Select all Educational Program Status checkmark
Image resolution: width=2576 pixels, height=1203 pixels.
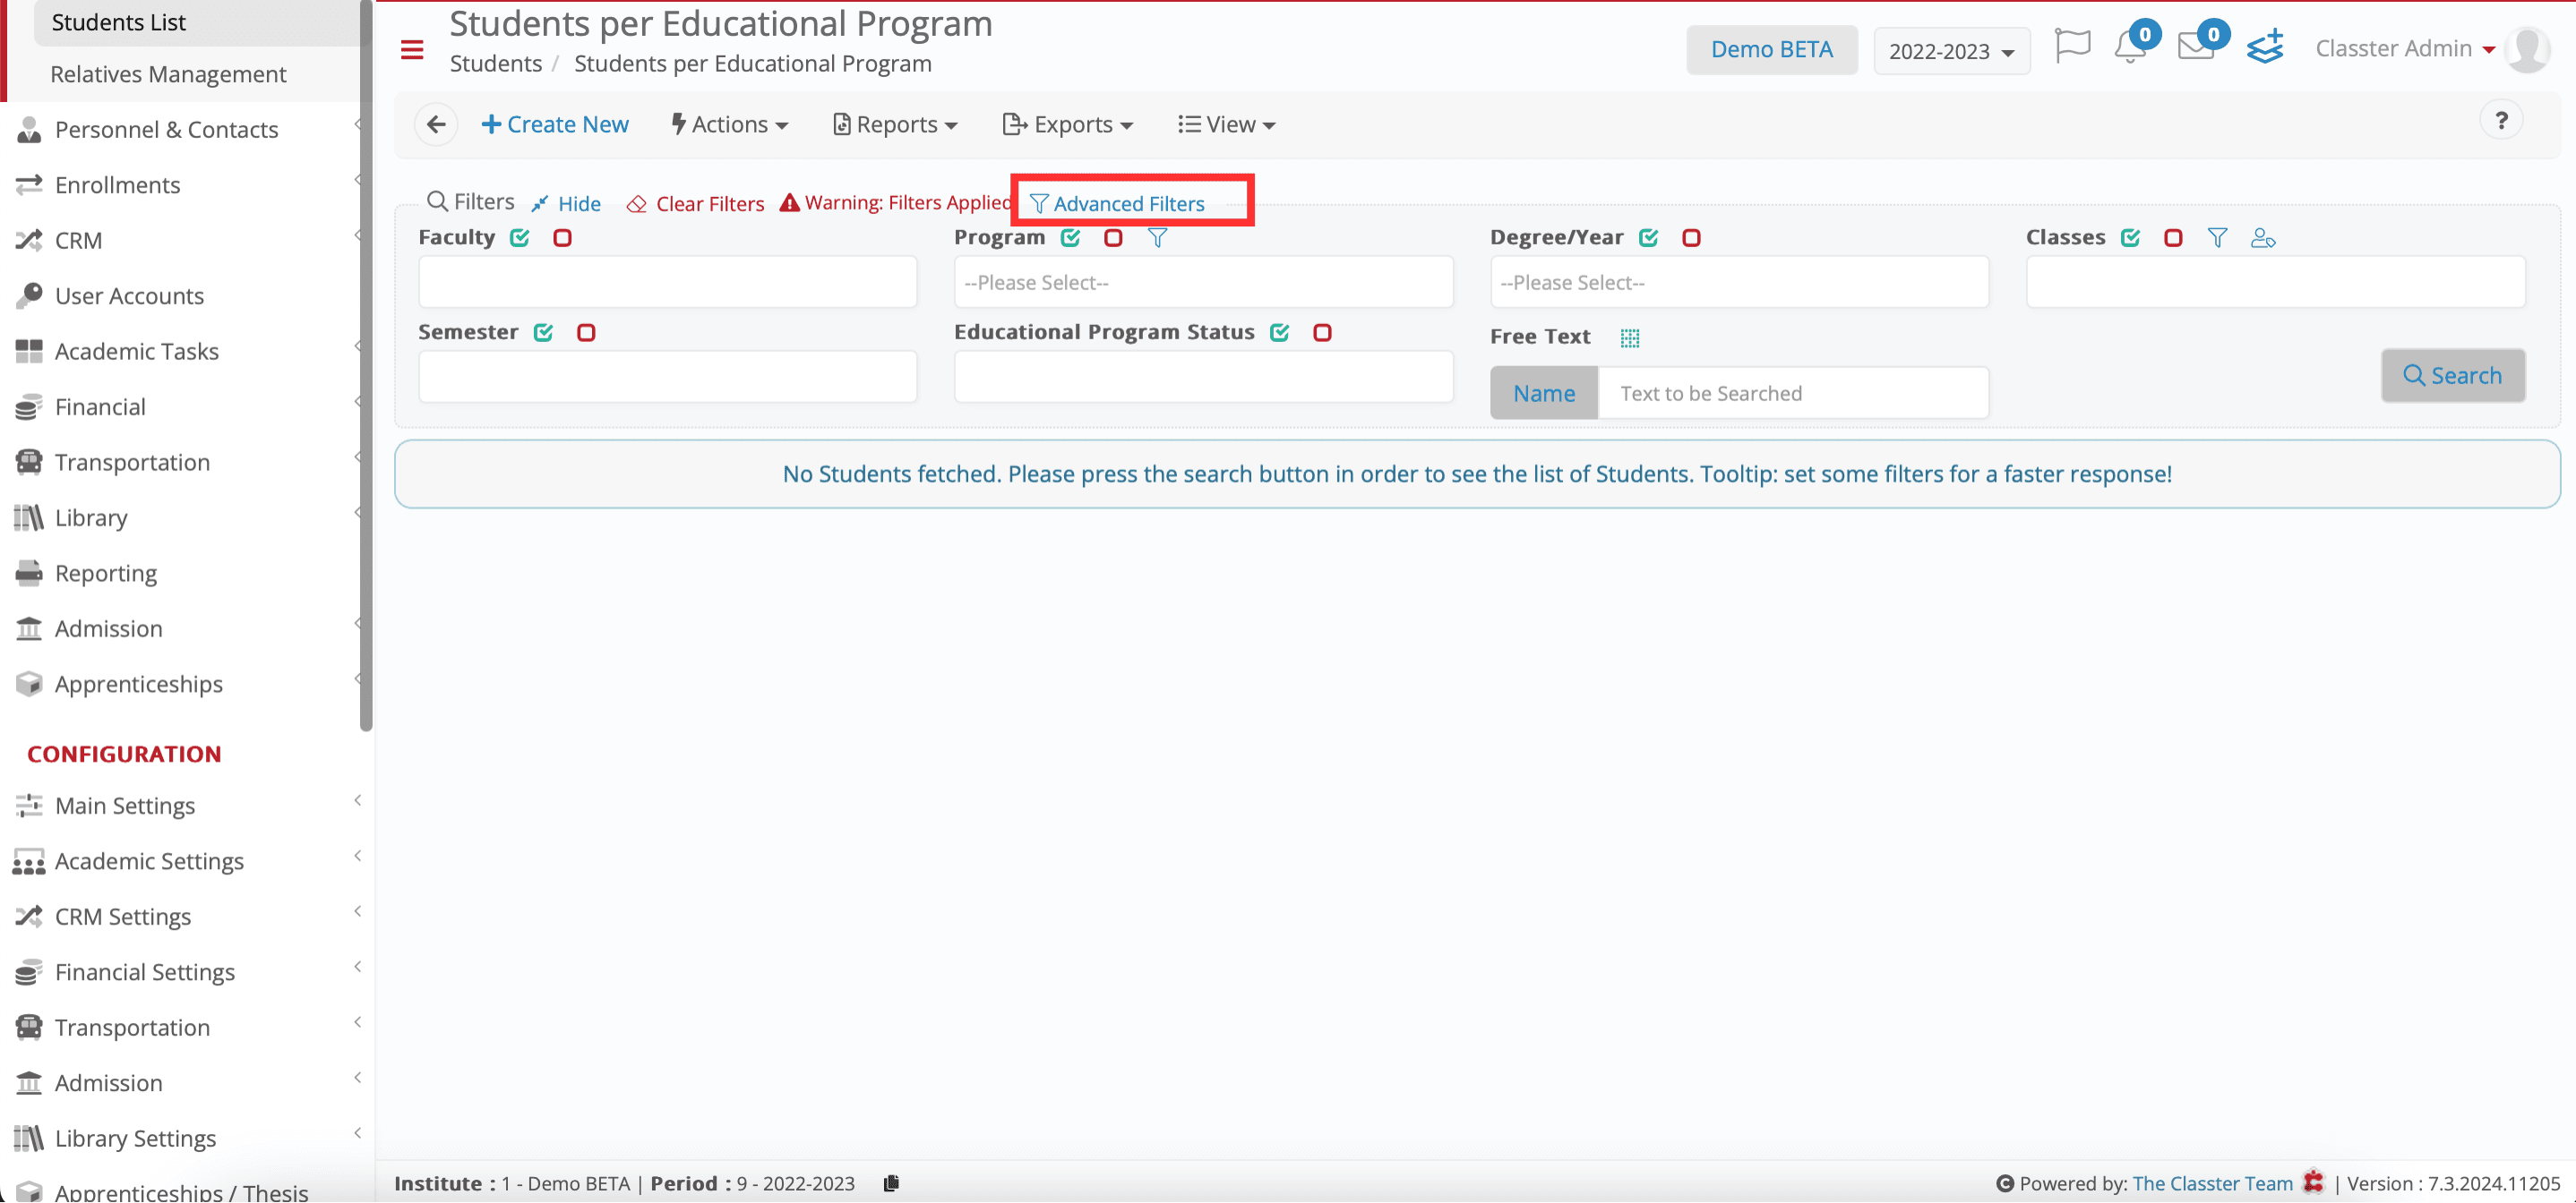pos(1279,333)
